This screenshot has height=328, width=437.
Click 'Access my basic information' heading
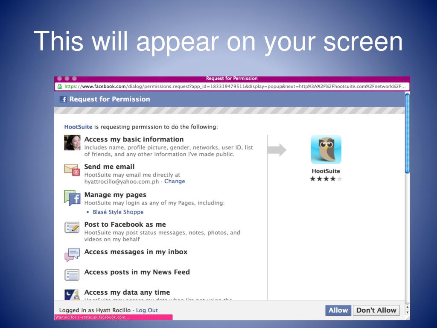tap(134, 139)
